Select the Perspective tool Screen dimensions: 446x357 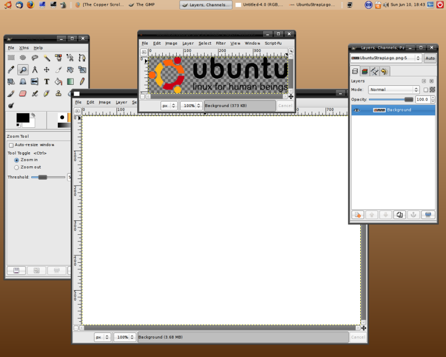(x=23, y=81)
